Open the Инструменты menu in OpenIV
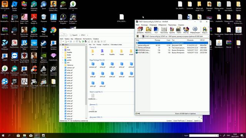The height and width of the screenshot is (138, 246). (87, 39)
